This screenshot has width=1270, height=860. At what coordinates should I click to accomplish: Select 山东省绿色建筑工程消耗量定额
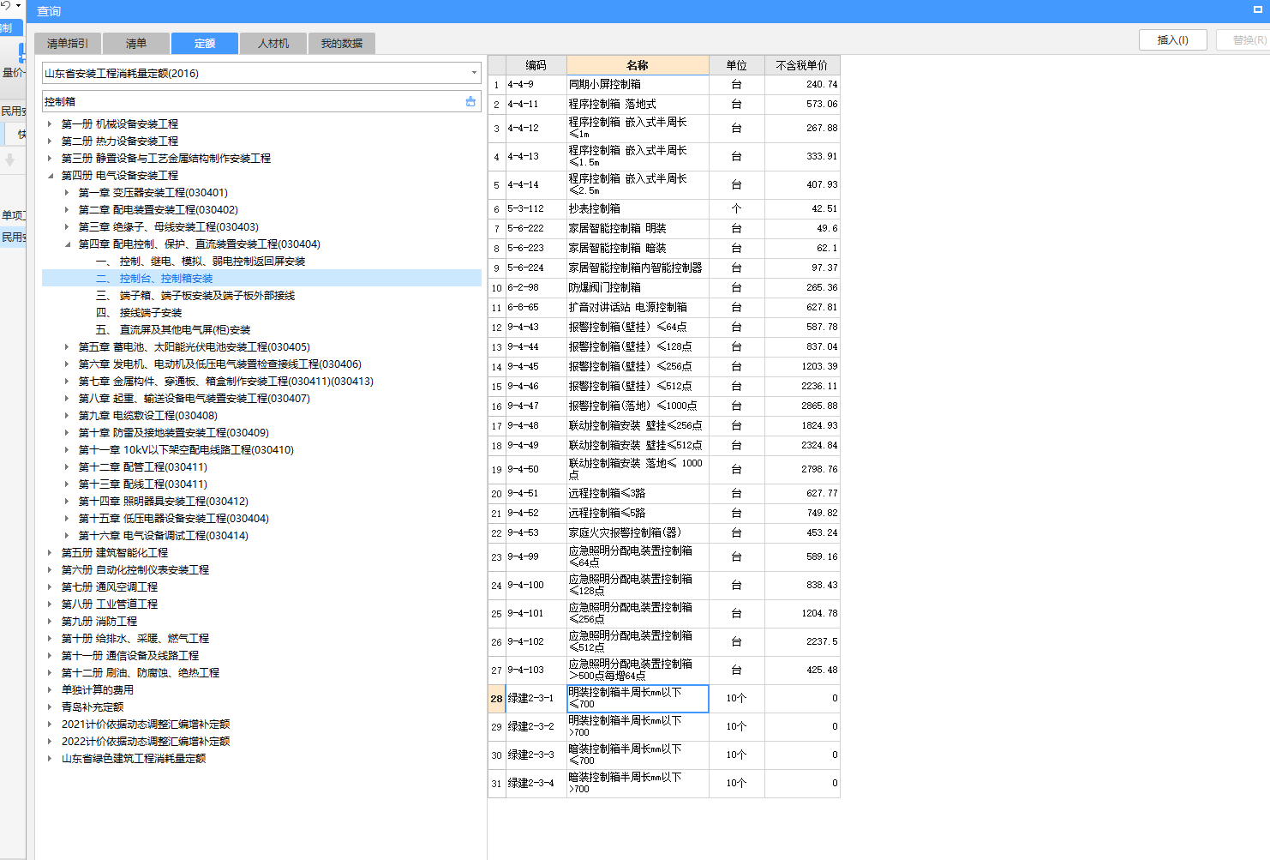coord(134,758)
